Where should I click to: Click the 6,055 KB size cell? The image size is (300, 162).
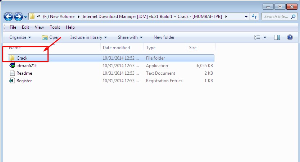[205, 66]
